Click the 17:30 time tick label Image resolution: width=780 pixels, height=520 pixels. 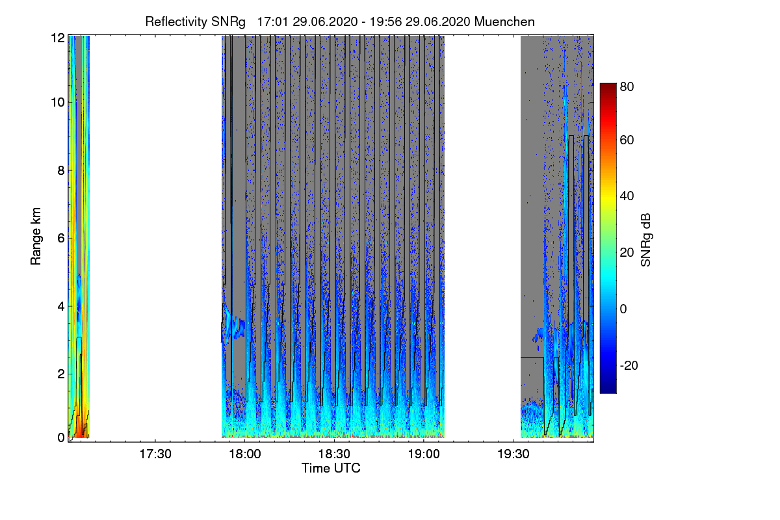(x=156, y=454)
